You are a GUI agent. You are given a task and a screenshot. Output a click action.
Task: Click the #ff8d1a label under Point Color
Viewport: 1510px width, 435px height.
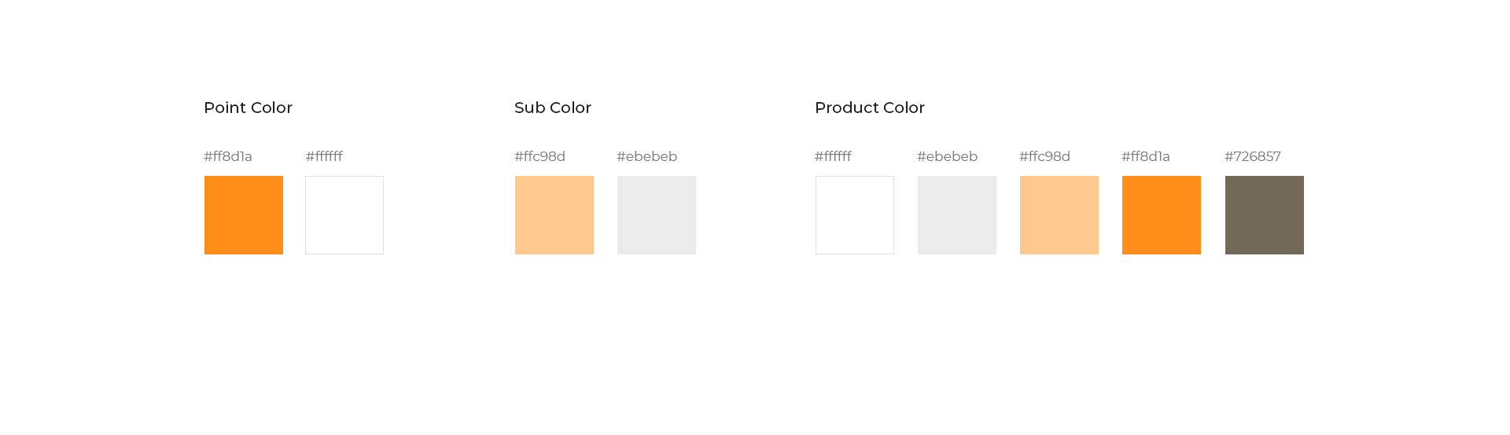(x=228, y=156)
